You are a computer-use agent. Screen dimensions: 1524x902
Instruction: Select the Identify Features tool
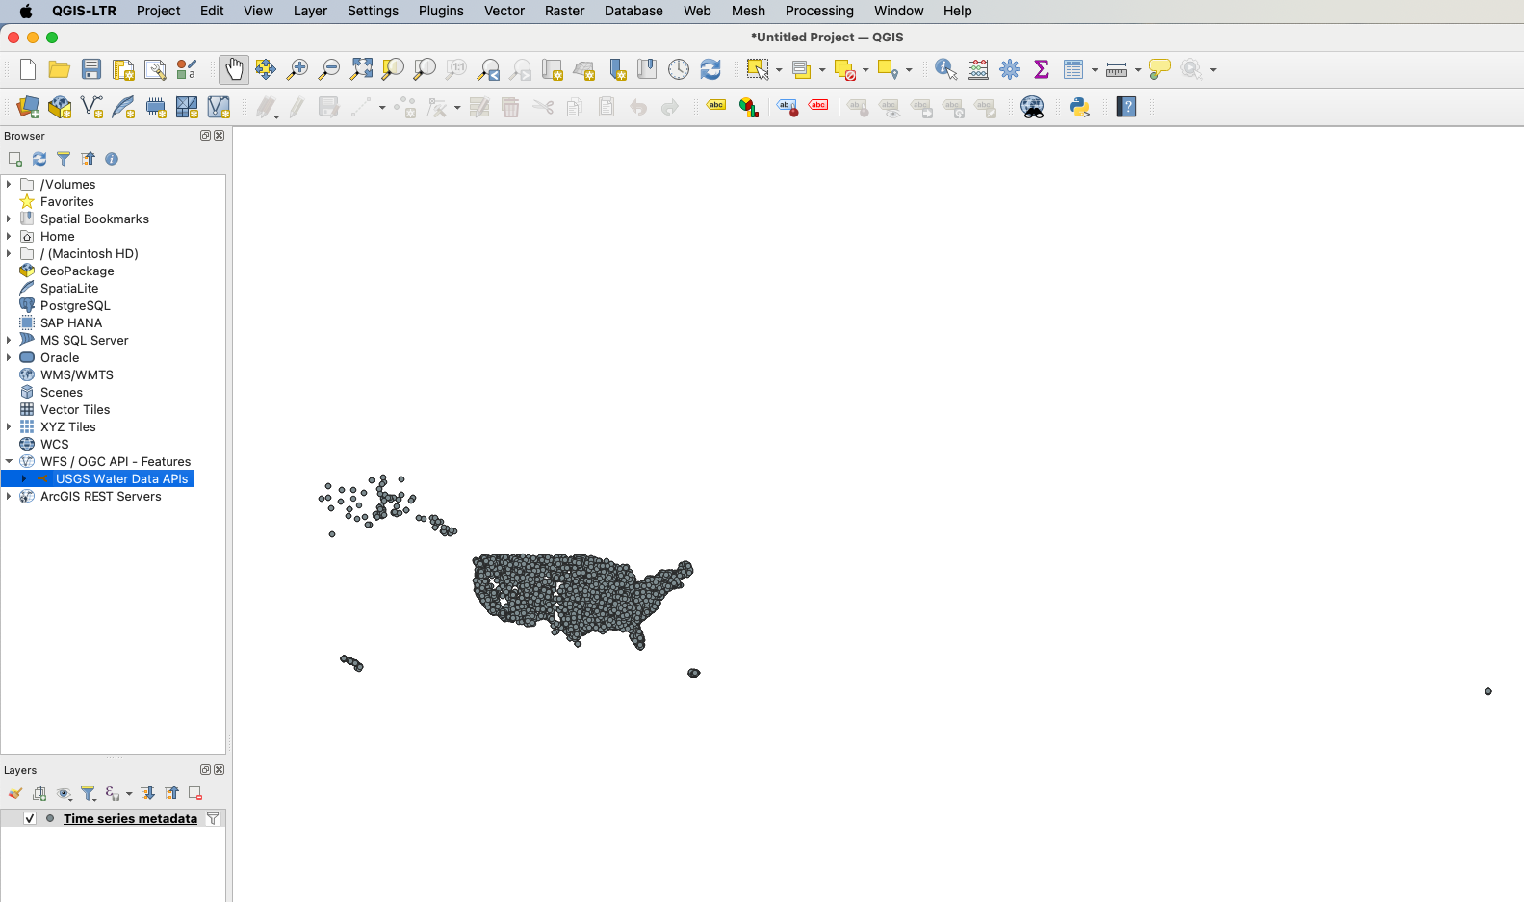point(946,69)
